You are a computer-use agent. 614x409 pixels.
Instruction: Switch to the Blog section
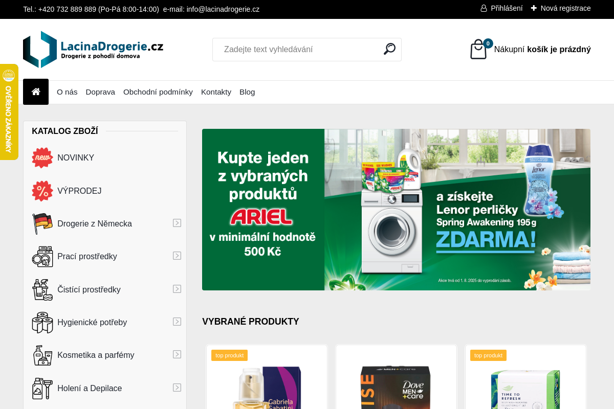pos(247,92)
